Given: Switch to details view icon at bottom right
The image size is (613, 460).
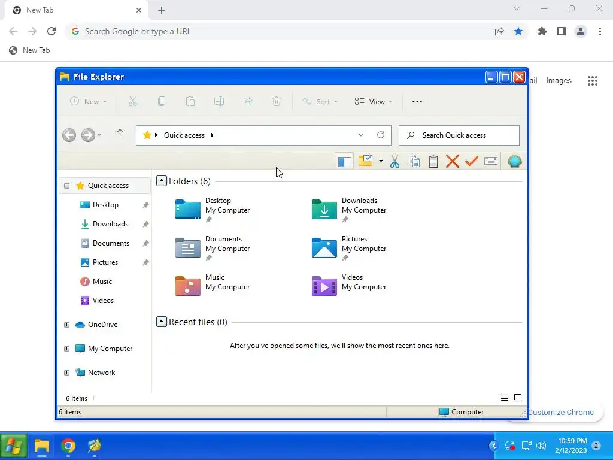Looking at the screenshot, I should pos(505,398).
